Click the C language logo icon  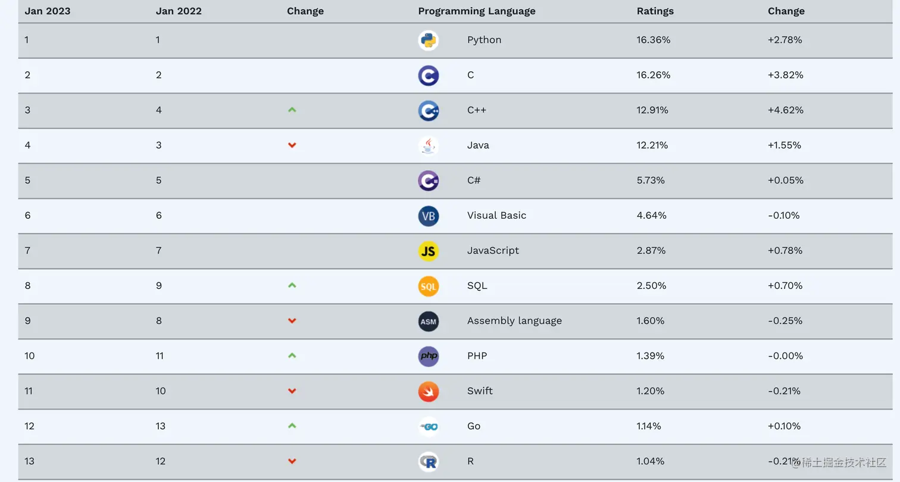click(428, 75)
